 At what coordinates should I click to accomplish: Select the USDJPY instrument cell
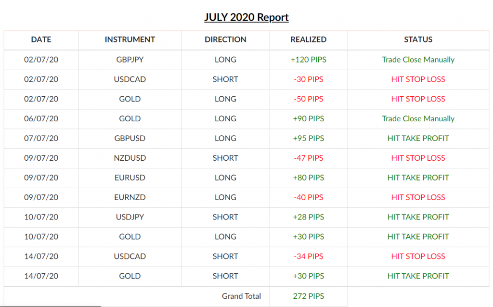tap(130, 217)
